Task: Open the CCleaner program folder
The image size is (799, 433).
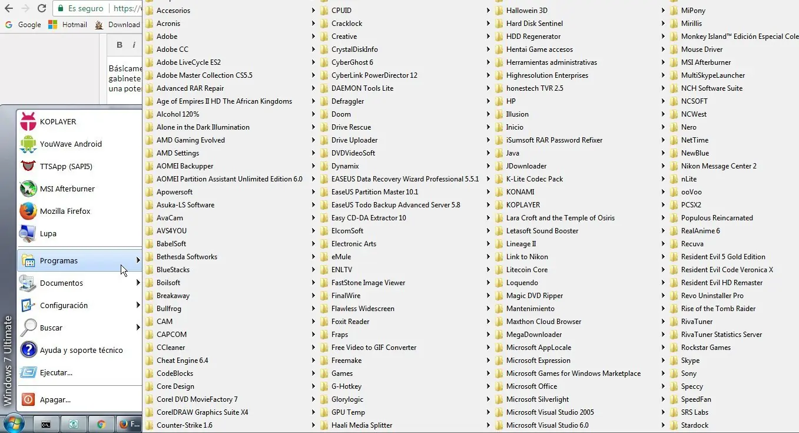Action: (x=230, y=348)
